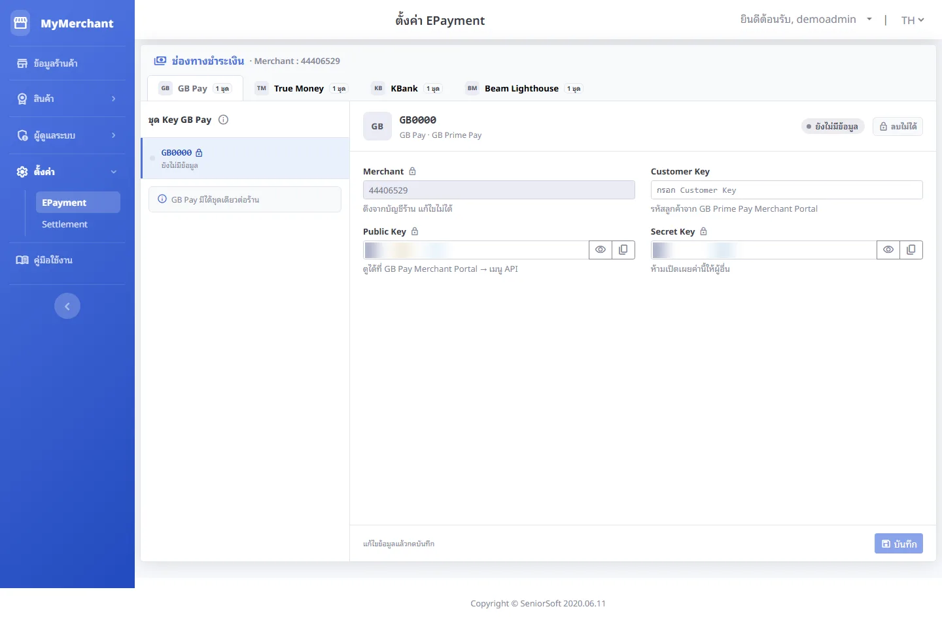Click the lock icon beside Merchant label

tap(412, 171)
